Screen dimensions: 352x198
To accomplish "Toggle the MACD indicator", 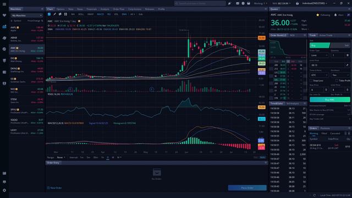I will click(x=100, y=14).
